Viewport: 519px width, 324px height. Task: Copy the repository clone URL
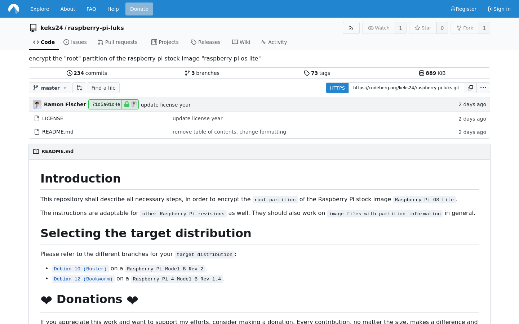tap(470, 88)
